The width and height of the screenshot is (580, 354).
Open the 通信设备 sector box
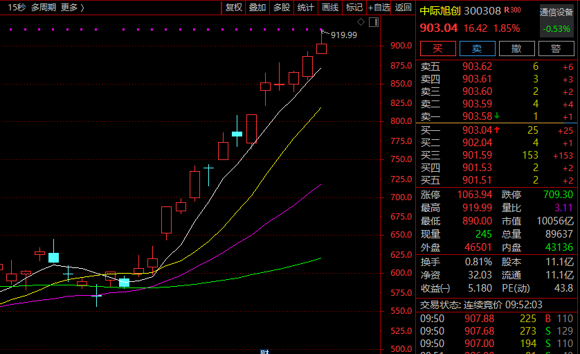(556, 21)
